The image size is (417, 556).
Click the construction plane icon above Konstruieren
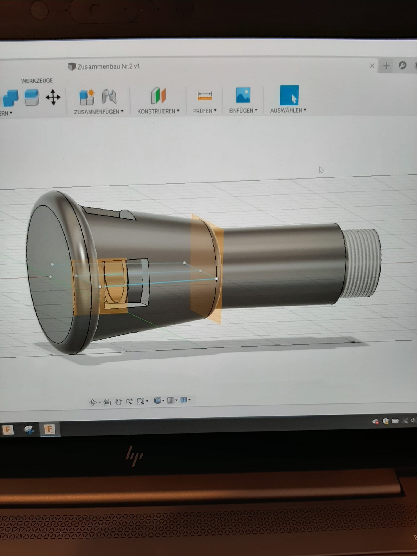click(x=158, y=96)
